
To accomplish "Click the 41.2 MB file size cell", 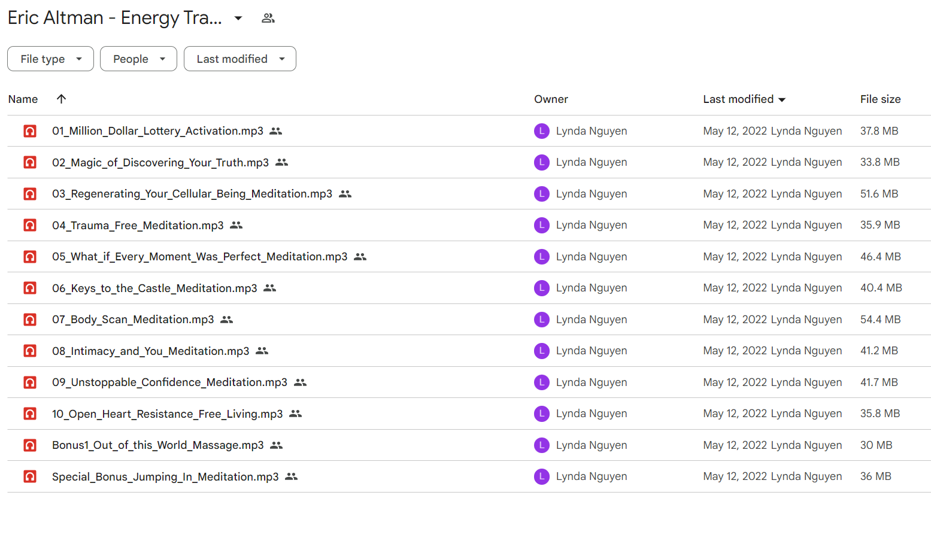I will 879,351.
